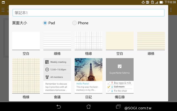Edit the notebook name field 筆記本1
Viewport: 177px width, 111px height.
pyautogui.click(x=88, y=13)
